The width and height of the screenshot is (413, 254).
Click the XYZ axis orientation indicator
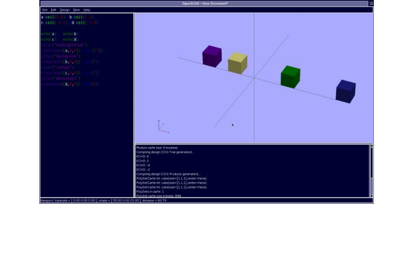point(163,127)
